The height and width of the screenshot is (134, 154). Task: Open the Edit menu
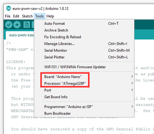16,16
